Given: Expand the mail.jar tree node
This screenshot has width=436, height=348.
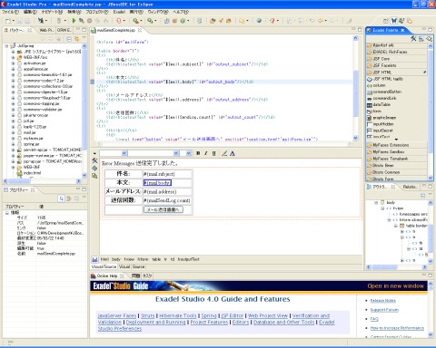Looking at the screenshot, I should pyautogui.click(x=13, y=132).
